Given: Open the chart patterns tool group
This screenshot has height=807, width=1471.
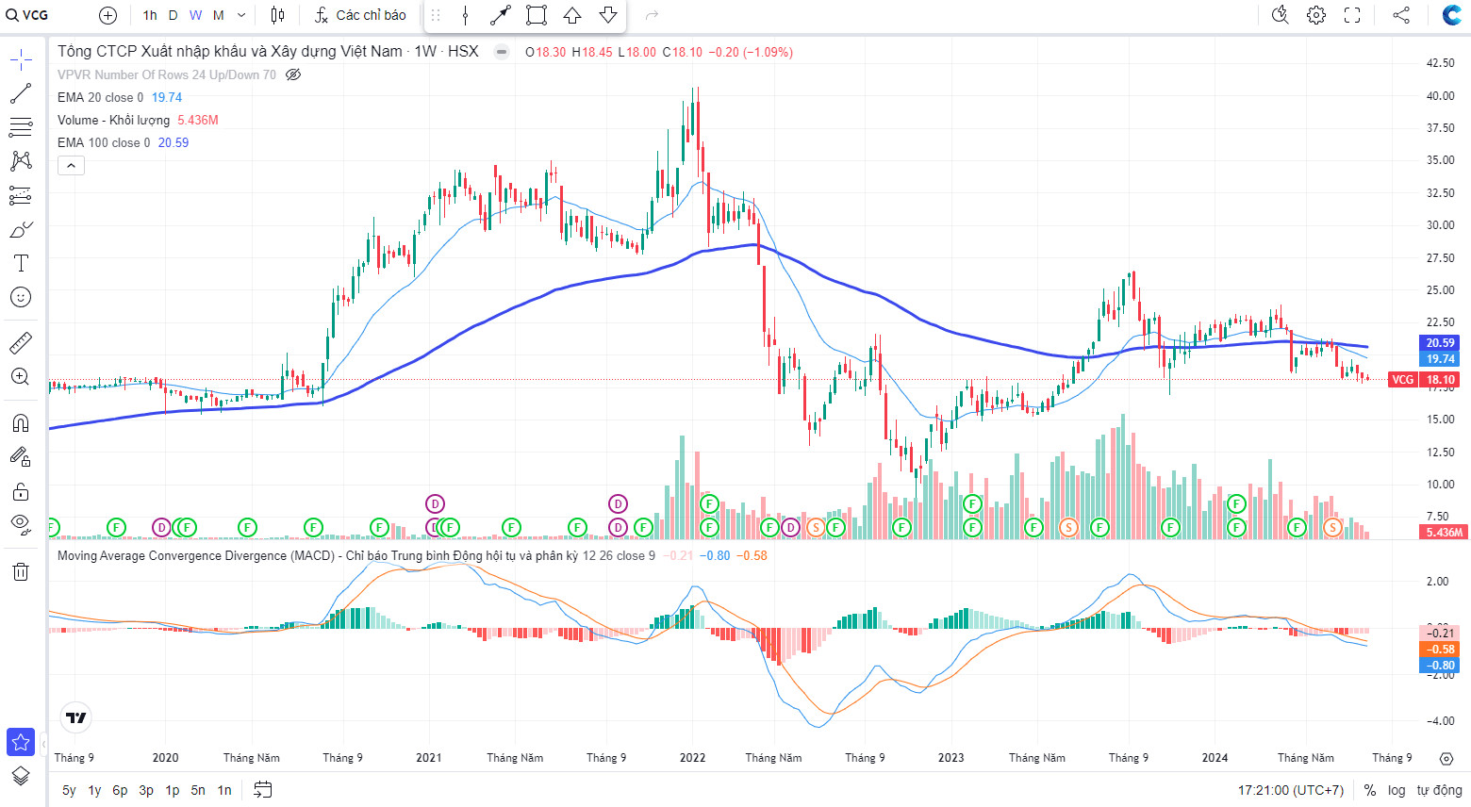Looking at the screenshot, I should tap(21, 161).
